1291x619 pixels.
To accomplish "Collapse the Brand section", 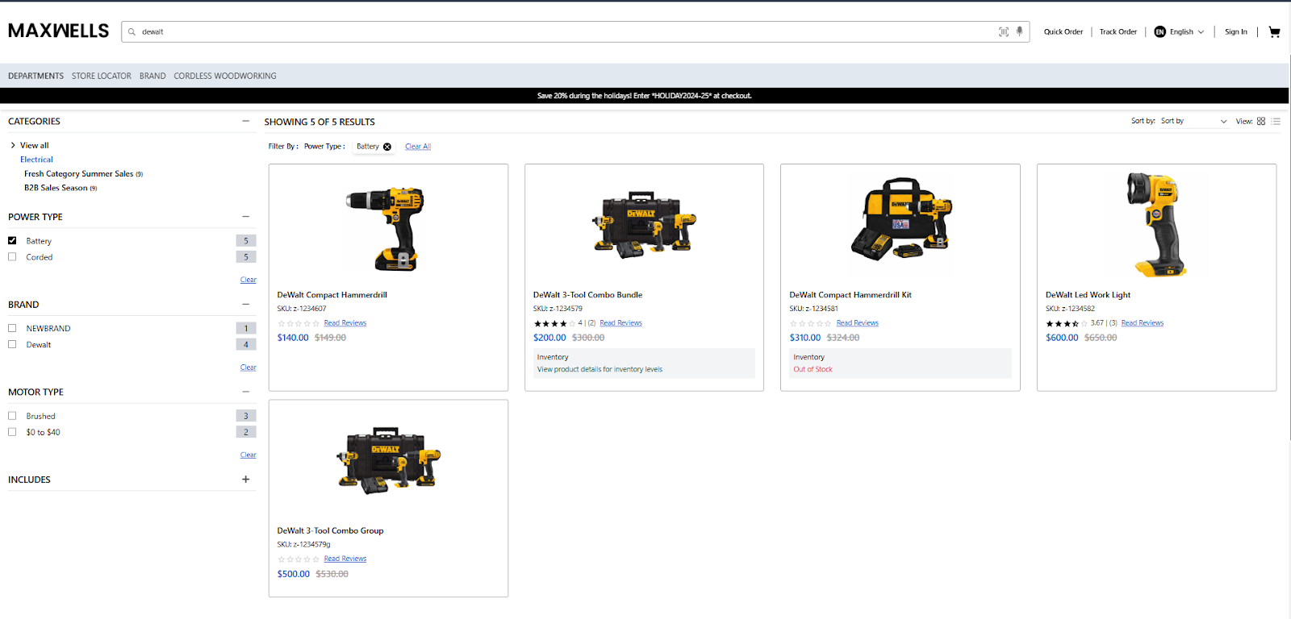I will point(245,304).
